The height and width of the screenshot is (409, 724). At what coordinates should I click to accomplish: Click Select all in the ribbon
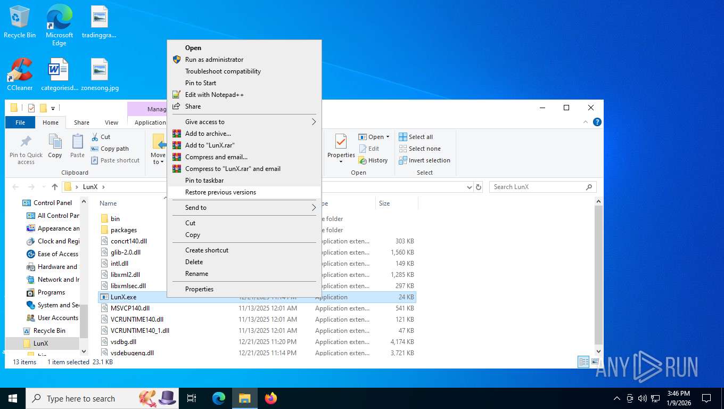point(416,137)
